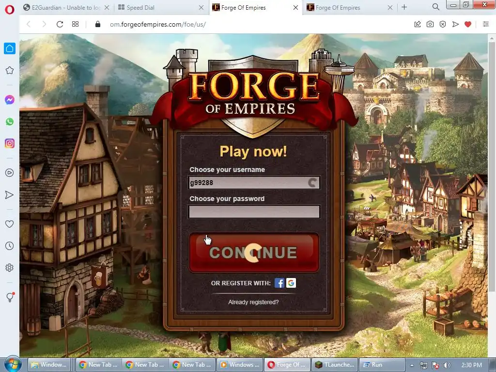Go back with the back arrow
This screenshot has width=496, height=372.
[29, 24]
